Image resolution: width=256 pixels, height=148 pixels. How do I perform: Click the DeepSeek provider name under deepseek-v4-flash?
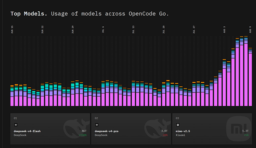tap(20, 135)
